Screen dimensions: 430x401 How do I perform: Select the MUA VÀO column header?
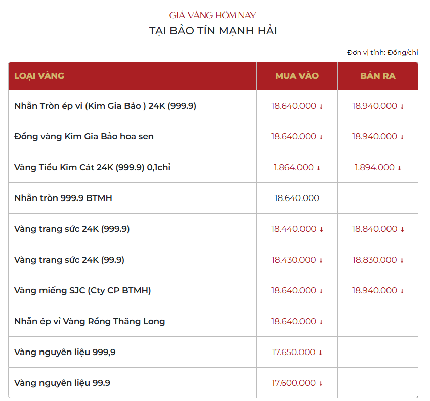pyautogui.click(x=297, y=75)
